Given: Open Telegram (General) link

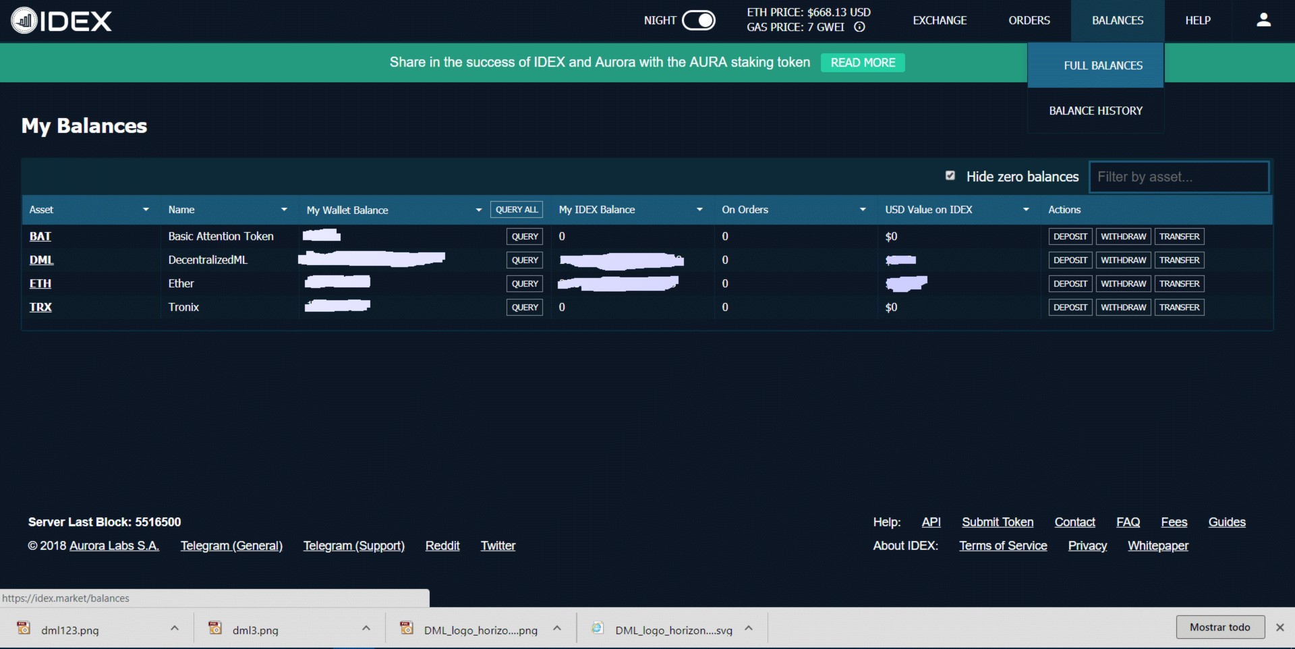Looking at the screenshot, I should (x=231, y=546).
